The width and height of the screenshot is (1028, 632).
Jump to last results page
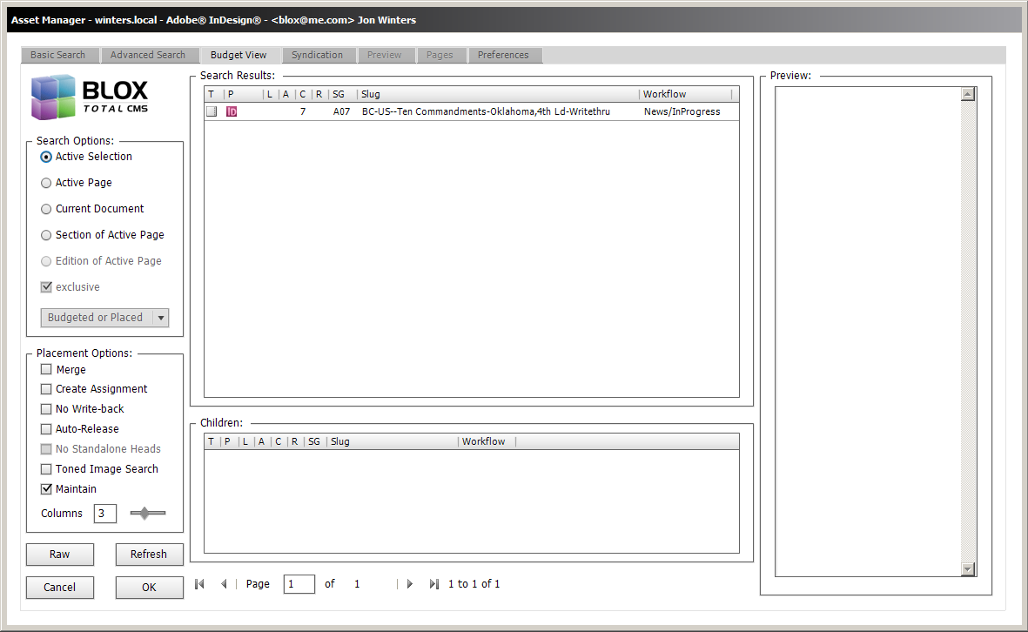click(433, 584)
